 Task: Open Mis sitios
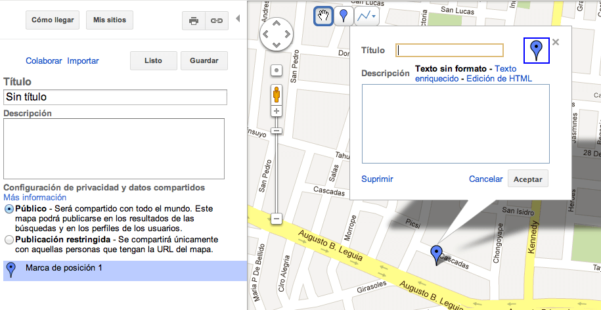(110, 20)
